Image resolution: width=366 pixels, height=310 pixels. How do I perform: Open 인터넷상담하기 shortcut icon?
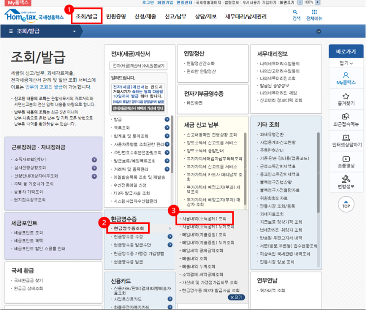coord(347,141)
